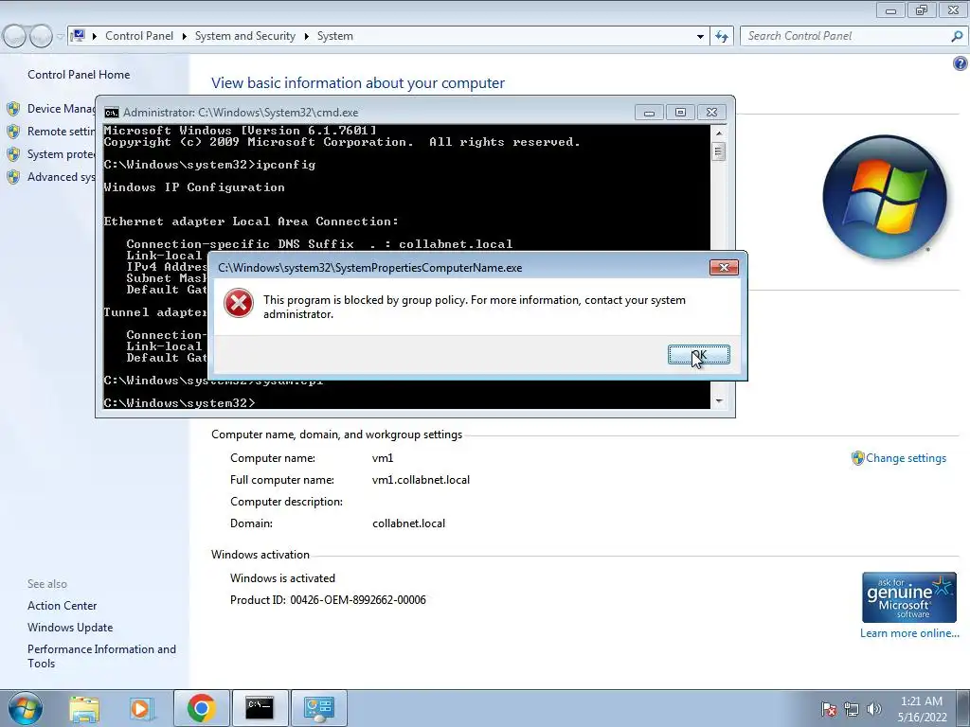Maximize the cmd.exe window
This screenshot has height=727, width=970.
point(680,113)
